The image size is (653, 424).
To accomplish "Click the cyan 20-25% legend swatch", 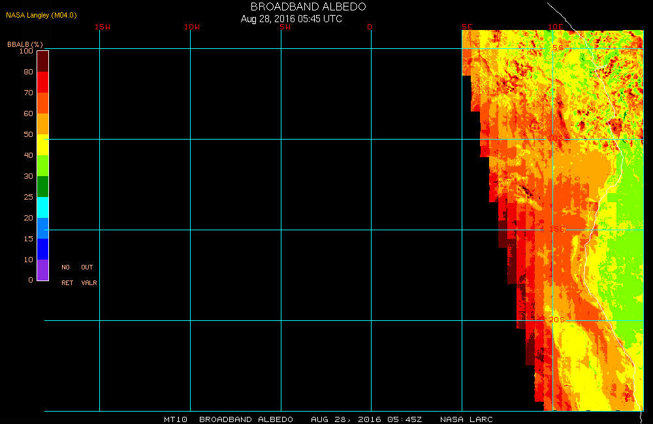I will point(42,207).
